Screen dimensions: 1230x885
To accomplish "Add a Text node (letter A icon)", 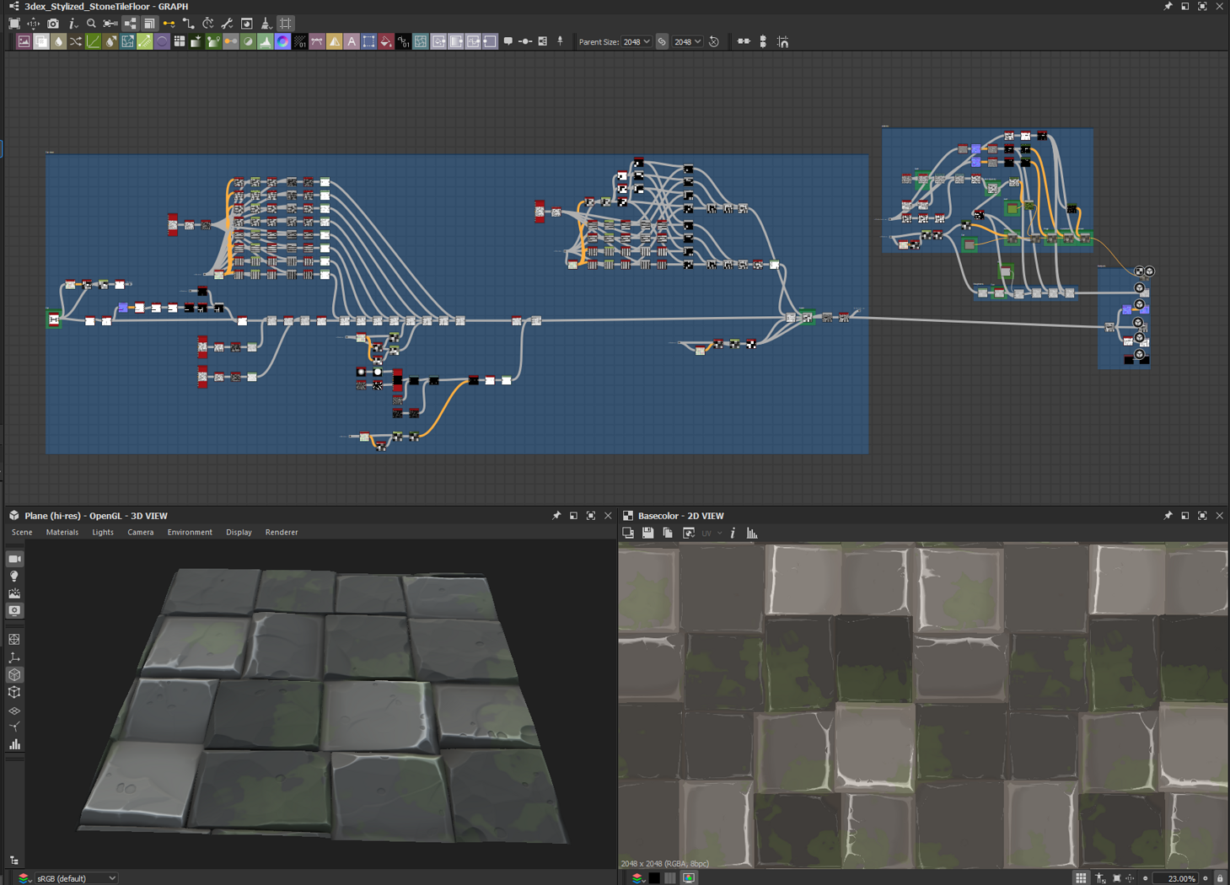I will (x=352, y=41).
